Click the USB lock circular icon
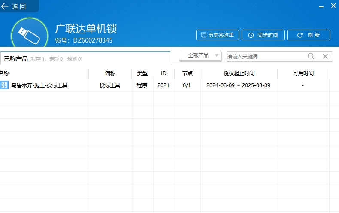 click(30, 33)
